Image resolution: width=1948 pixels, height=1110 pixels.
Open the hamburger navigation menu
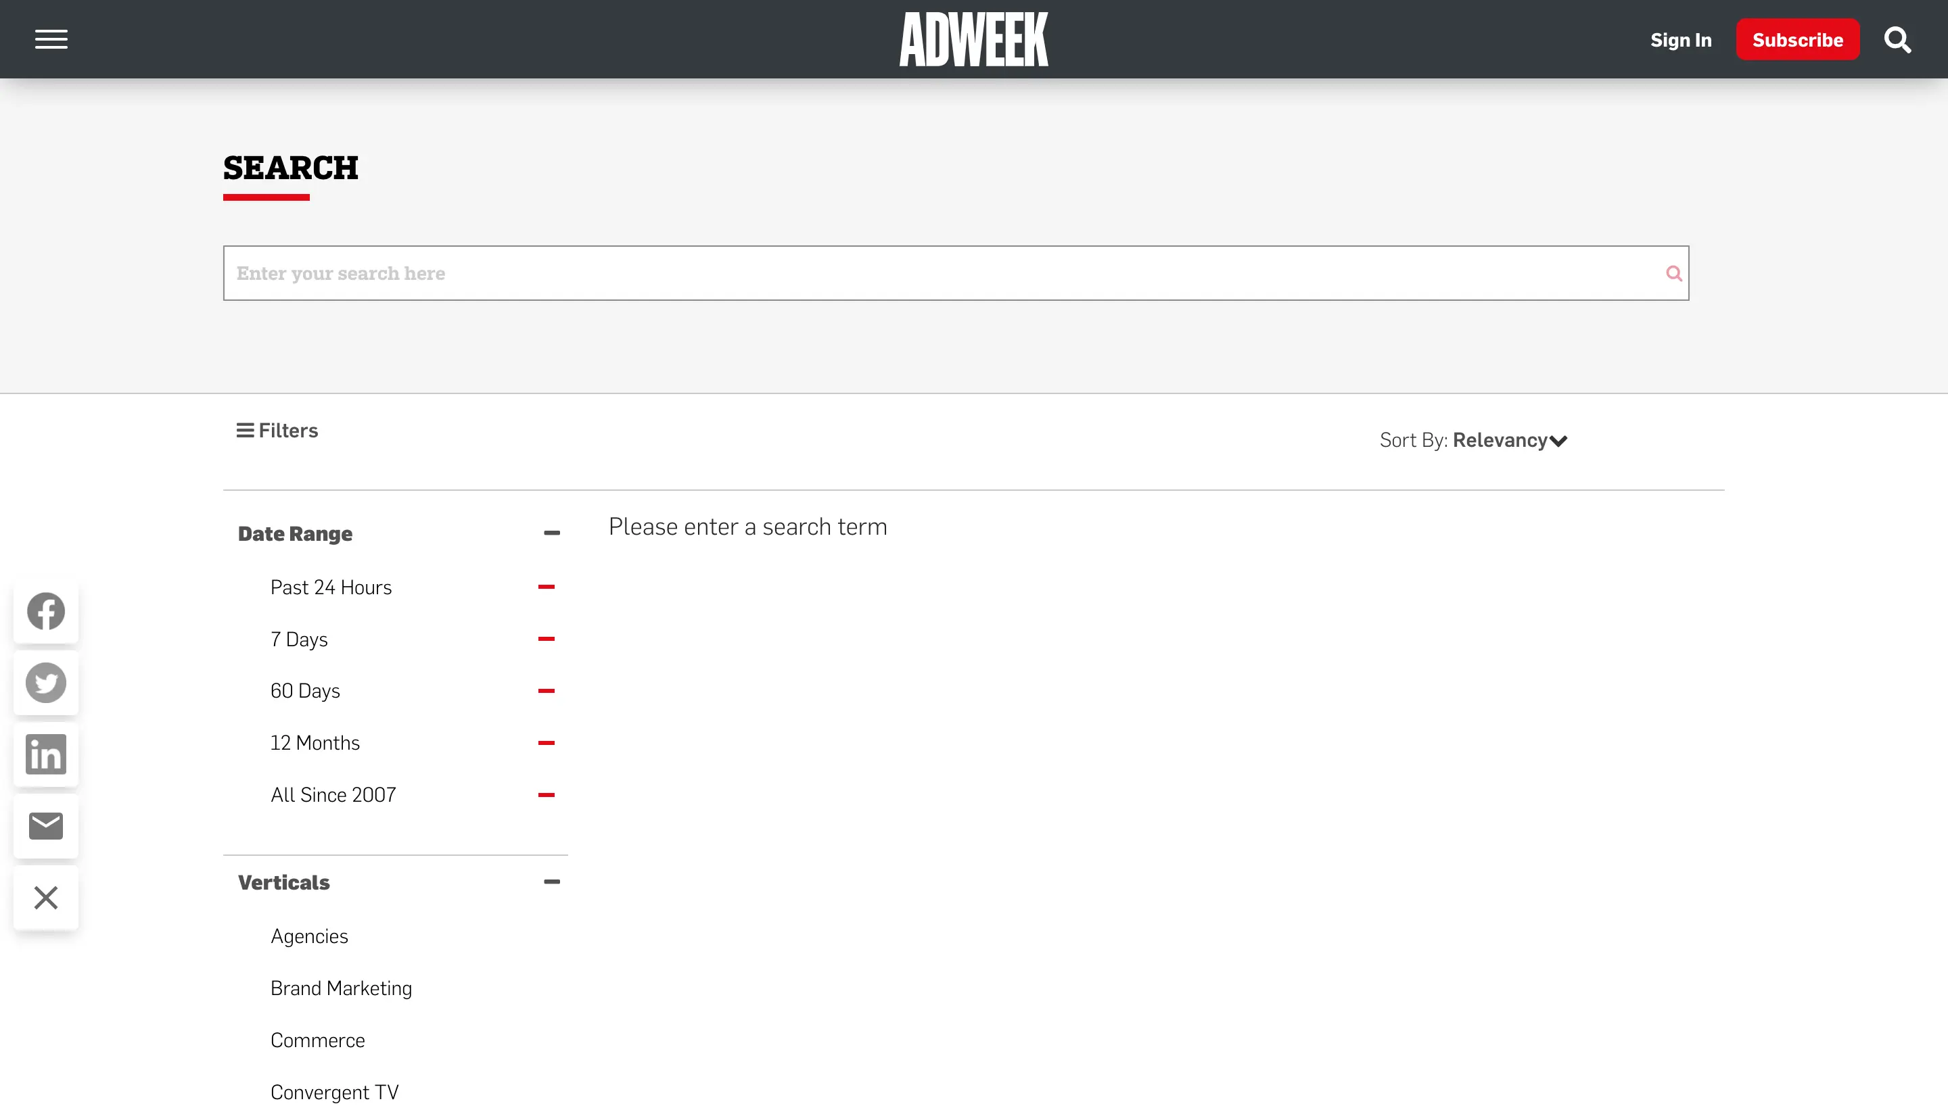pyautogui.click(x=51, y=39)
